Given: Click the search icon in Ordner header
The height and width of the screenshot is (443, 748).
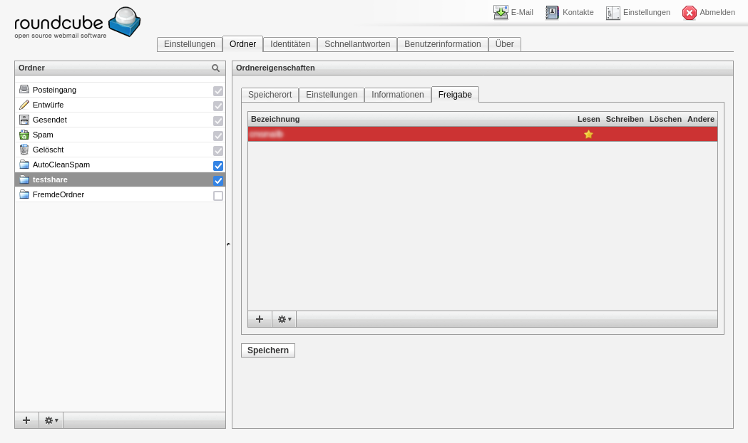Looking at the screenshot, I should click(x=215, y=68).
